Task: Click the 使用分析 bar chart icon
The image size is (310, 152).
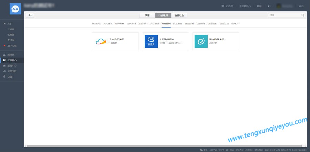Action: coord(4,71)
